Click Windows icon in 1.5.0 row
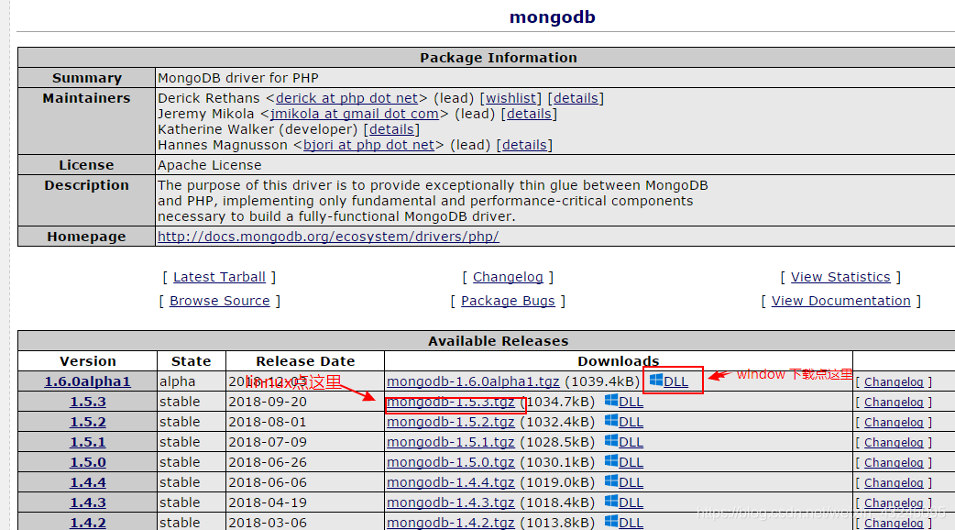The height and width of the screenshot is (530, 955). click(x=611, y=460)
